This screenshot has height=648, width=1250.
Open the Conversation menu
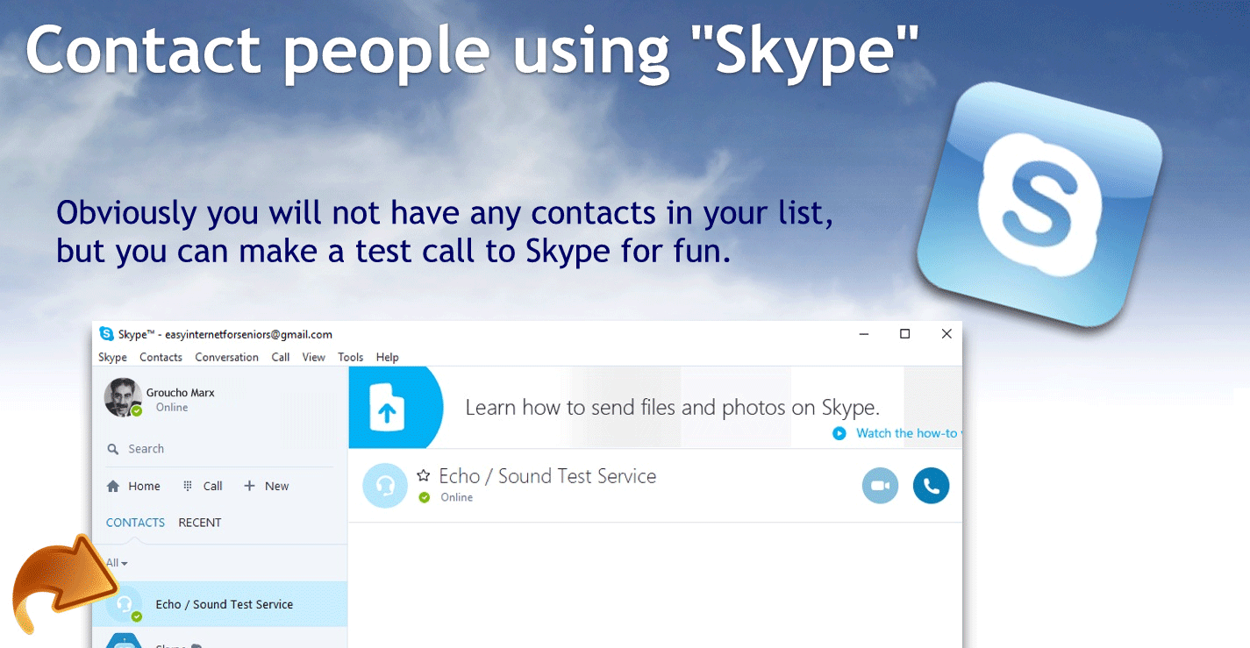pyautogui.click(x=226, y=357)
